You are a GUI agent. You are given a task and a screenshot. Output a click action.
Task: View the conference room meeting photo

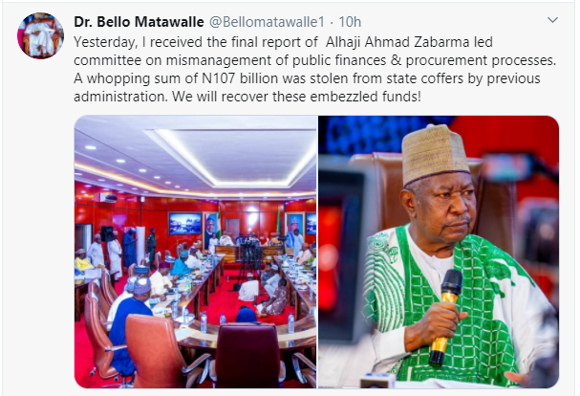point(195,252)
